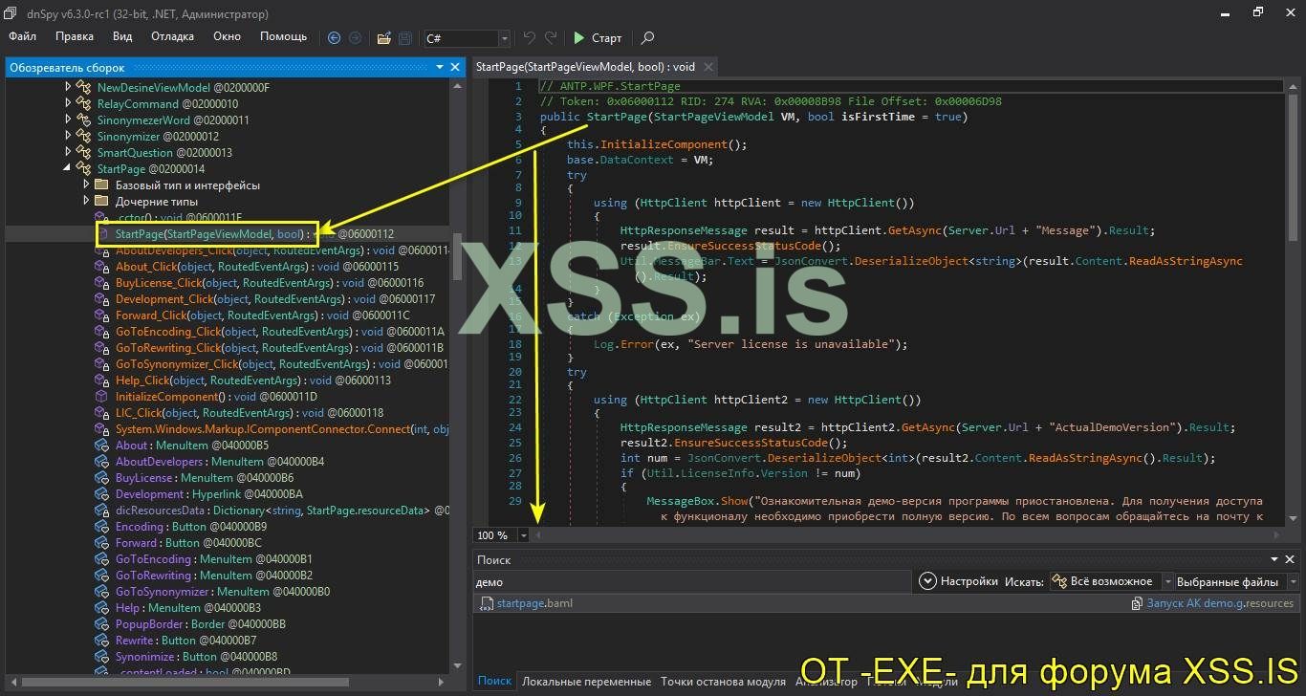Image resolution: width=1306 pixels, height=696 pixels.
Task: Open the Вид menu
Action: [122, 36]
